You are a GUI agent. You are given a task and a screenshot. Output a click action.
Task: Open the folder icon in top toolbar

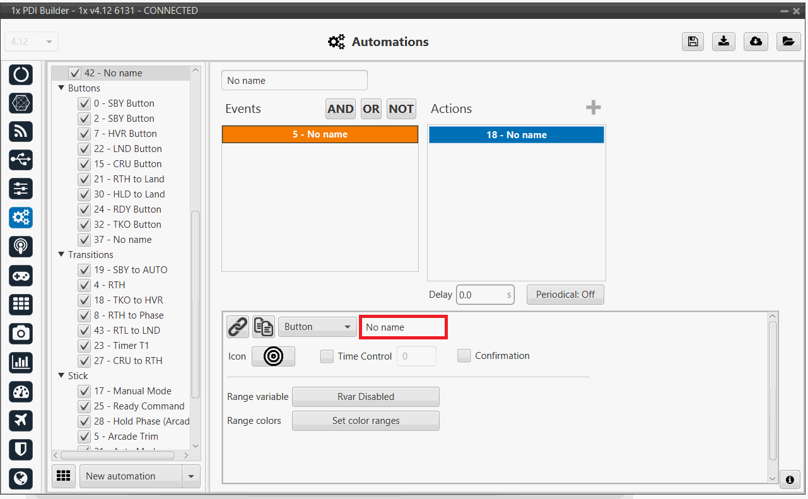tap(788, 42)
